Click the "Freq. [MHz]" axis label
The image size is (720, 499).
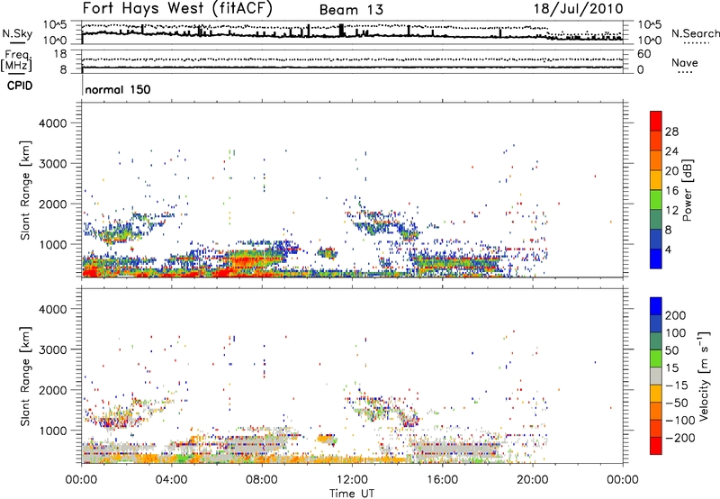pos(16,60)
